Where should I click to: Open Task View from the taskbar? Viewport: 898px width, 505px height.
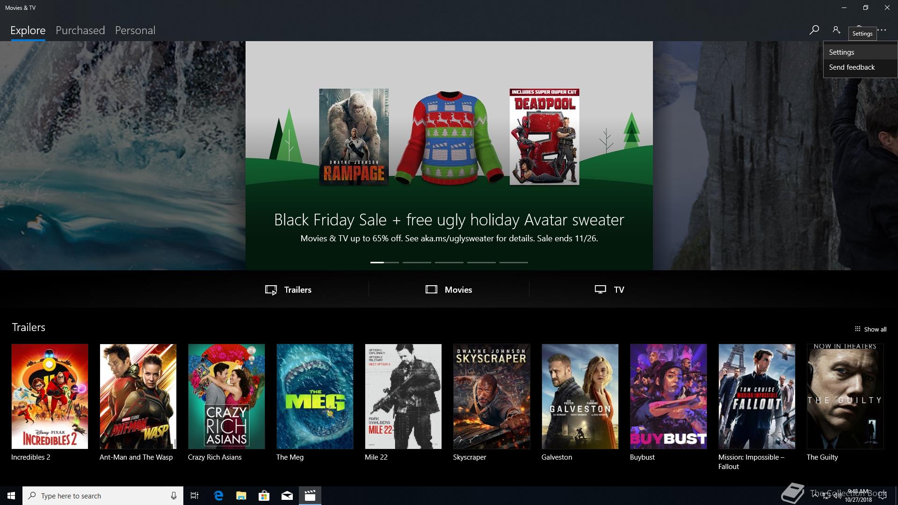click(195, 496)
